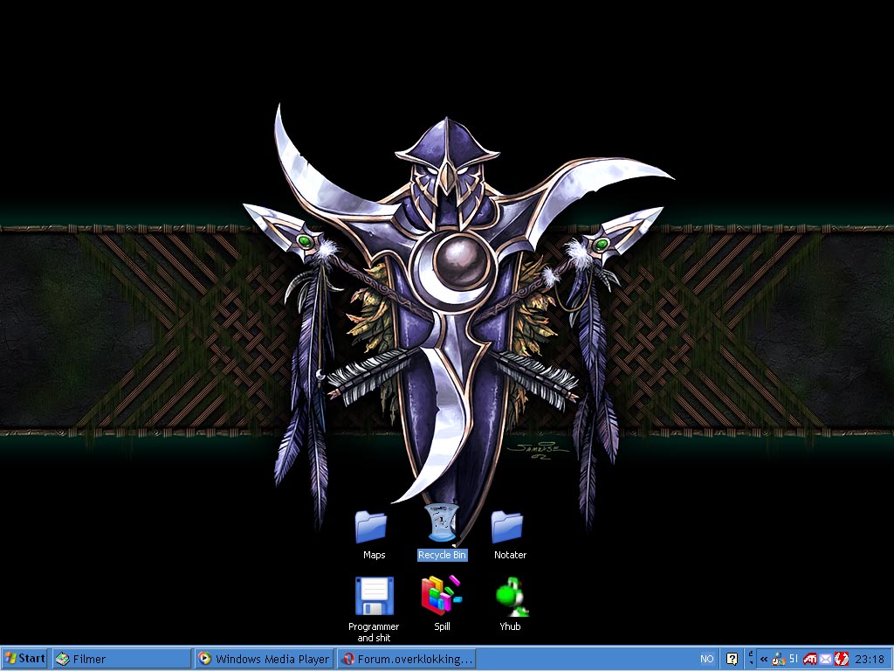
Task: Click the Notater label text
Action: pyautogui.click(x=510, y=555)
